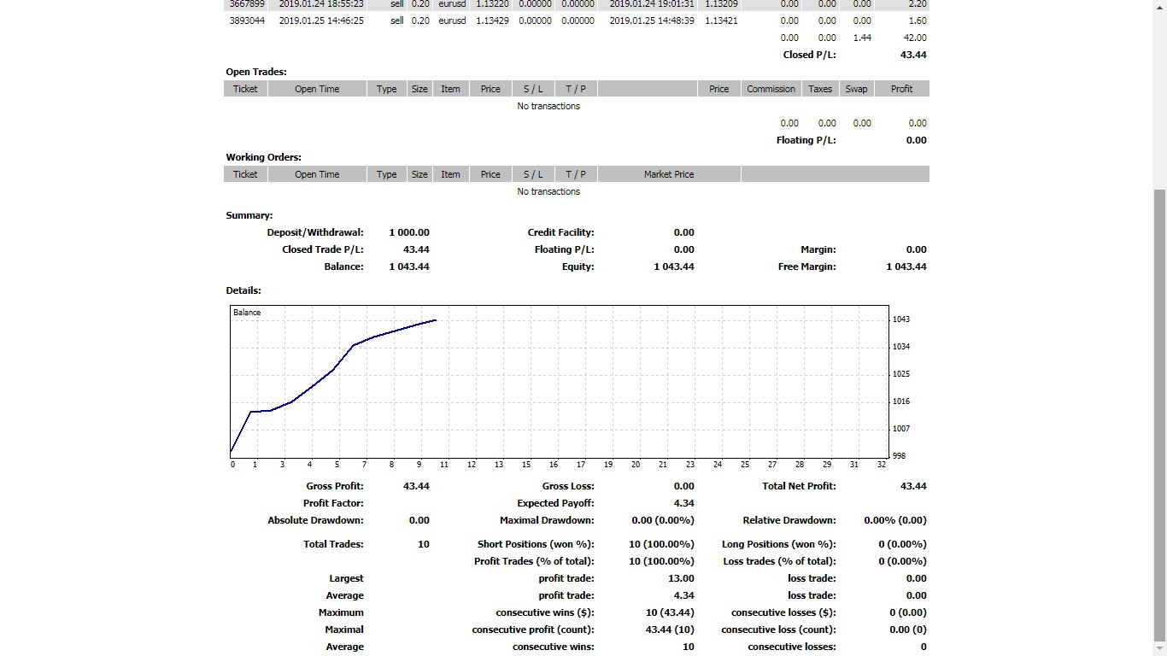Click the vertical scrollbar thumb

click(x=1159, y=410)
